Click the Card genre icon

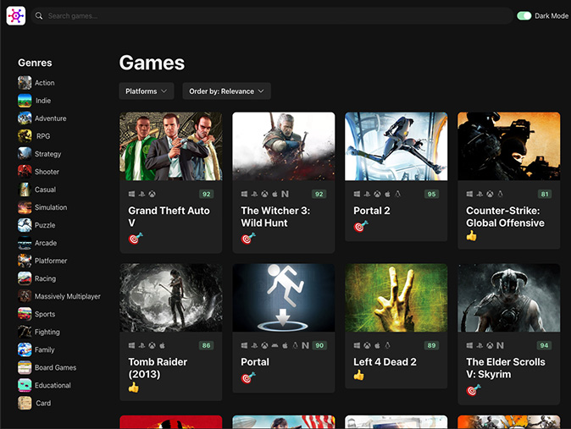tap(25, 404)
